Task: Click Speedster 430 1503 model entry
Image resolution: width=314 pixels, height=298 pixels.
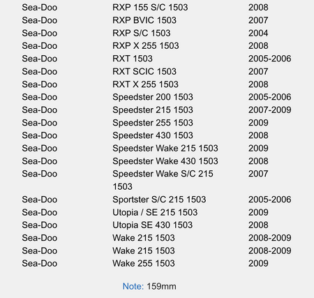Action: pyautogui.click(x=153, y=135)
